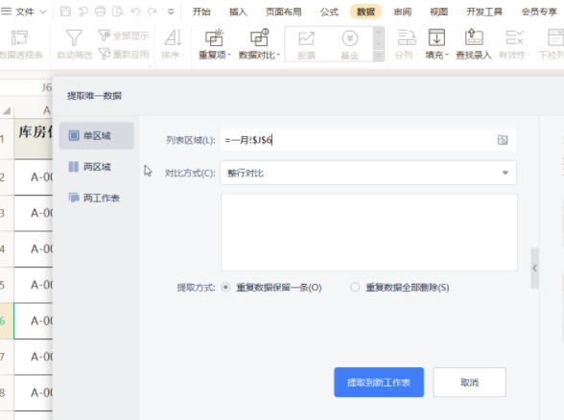
Task: Click the select-all corner of the spreadsheet
Action: click(7, 110)
